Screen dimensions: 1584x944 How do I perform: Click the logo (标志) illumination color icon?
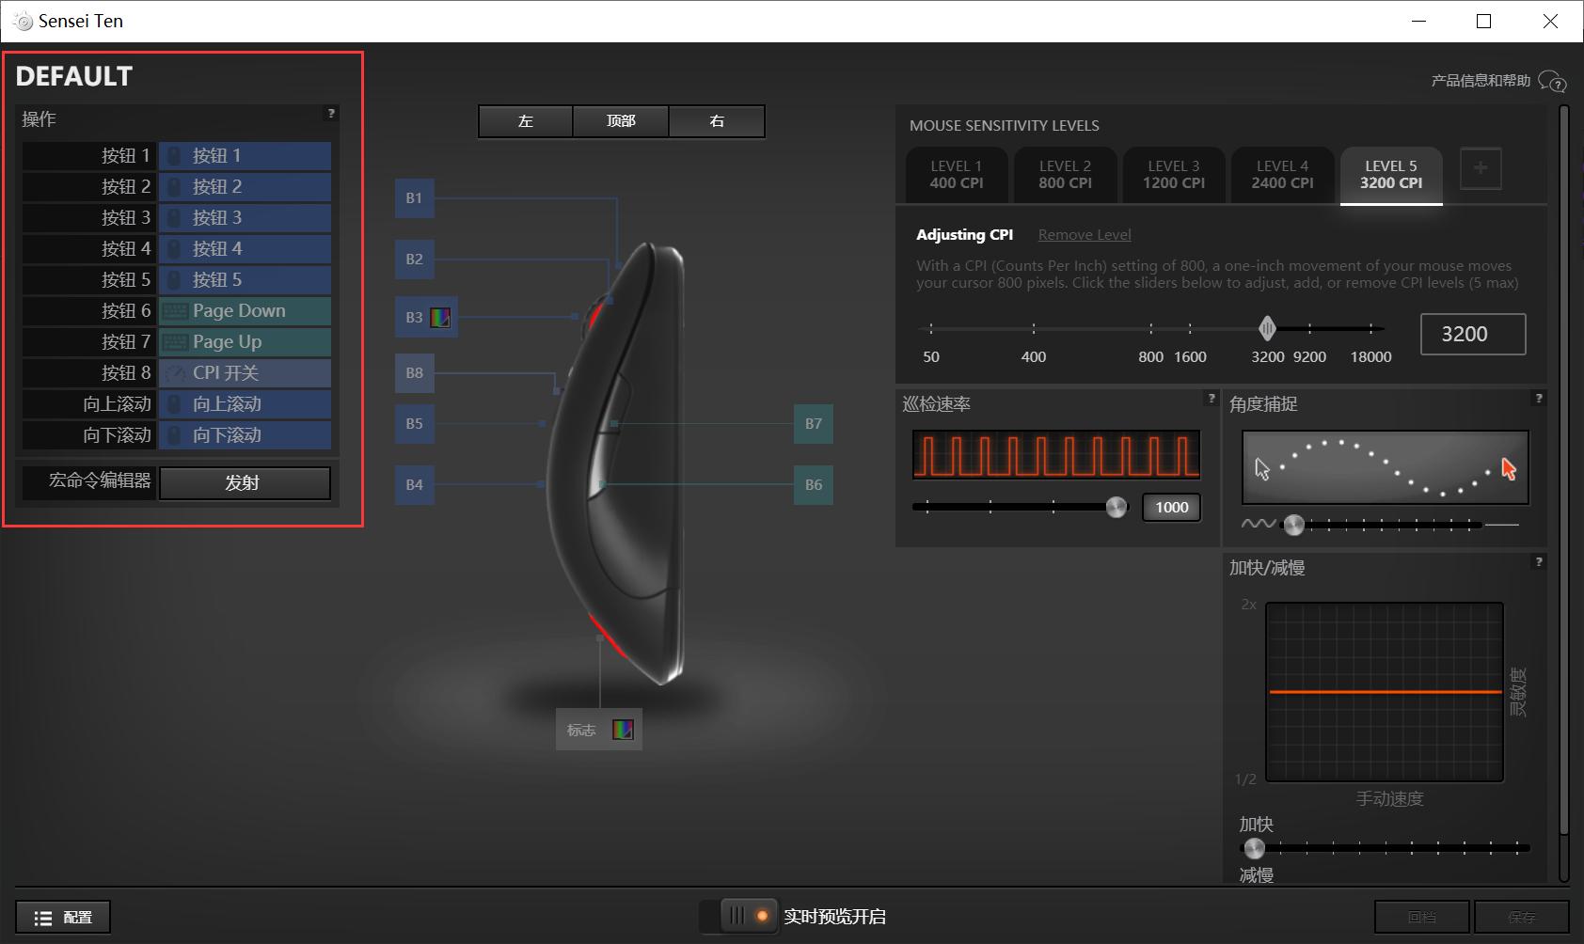623,730
